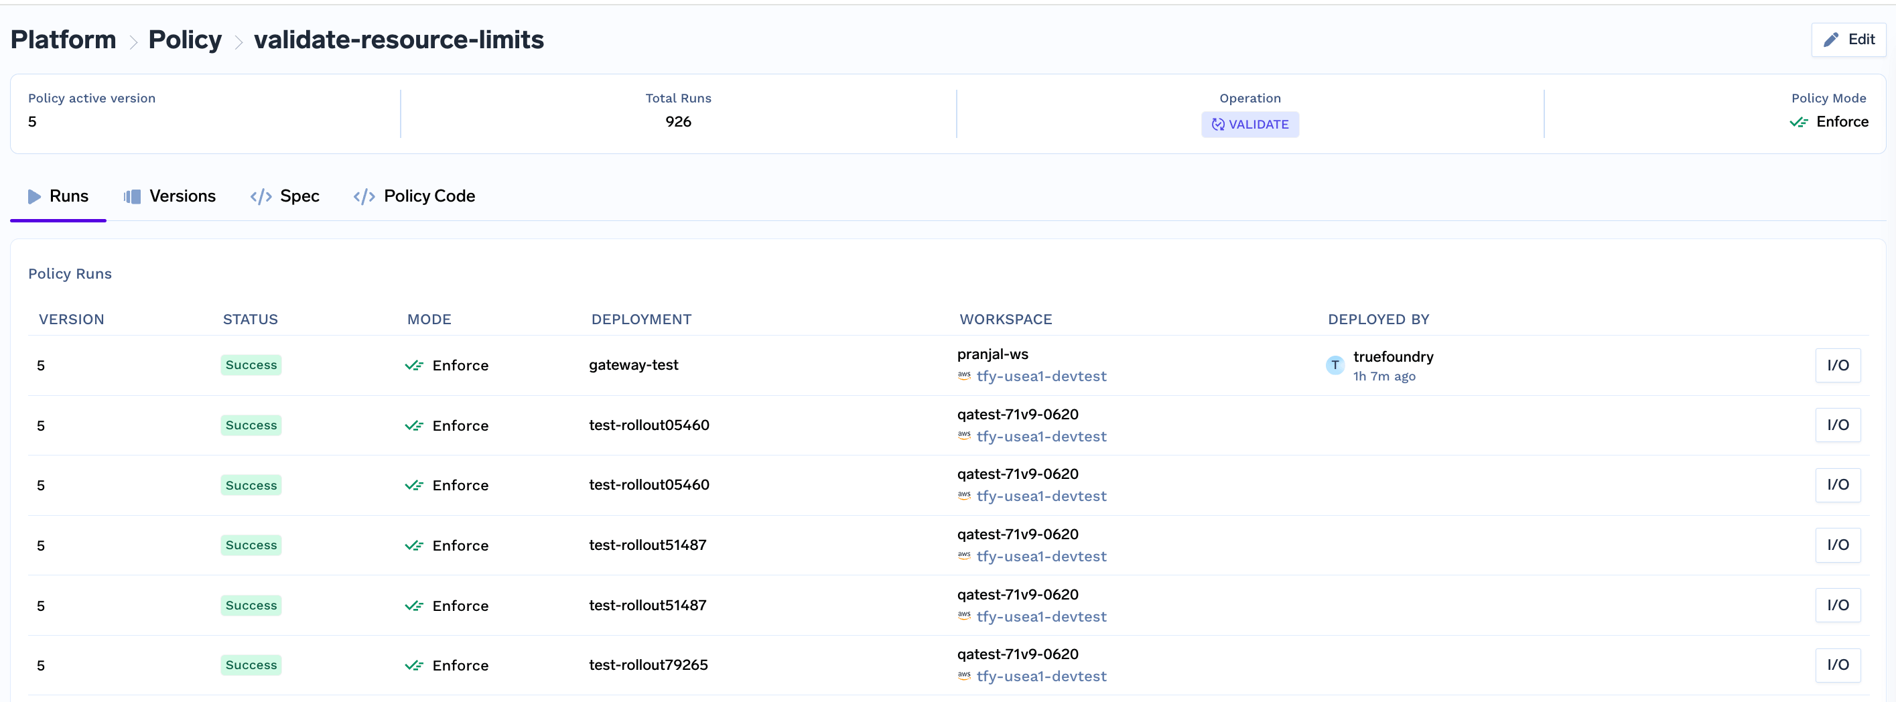Image resolution: width=1896 pixels, height=702 pixels.
Task: Click the Runs play icon
Action: pos(34,196)
